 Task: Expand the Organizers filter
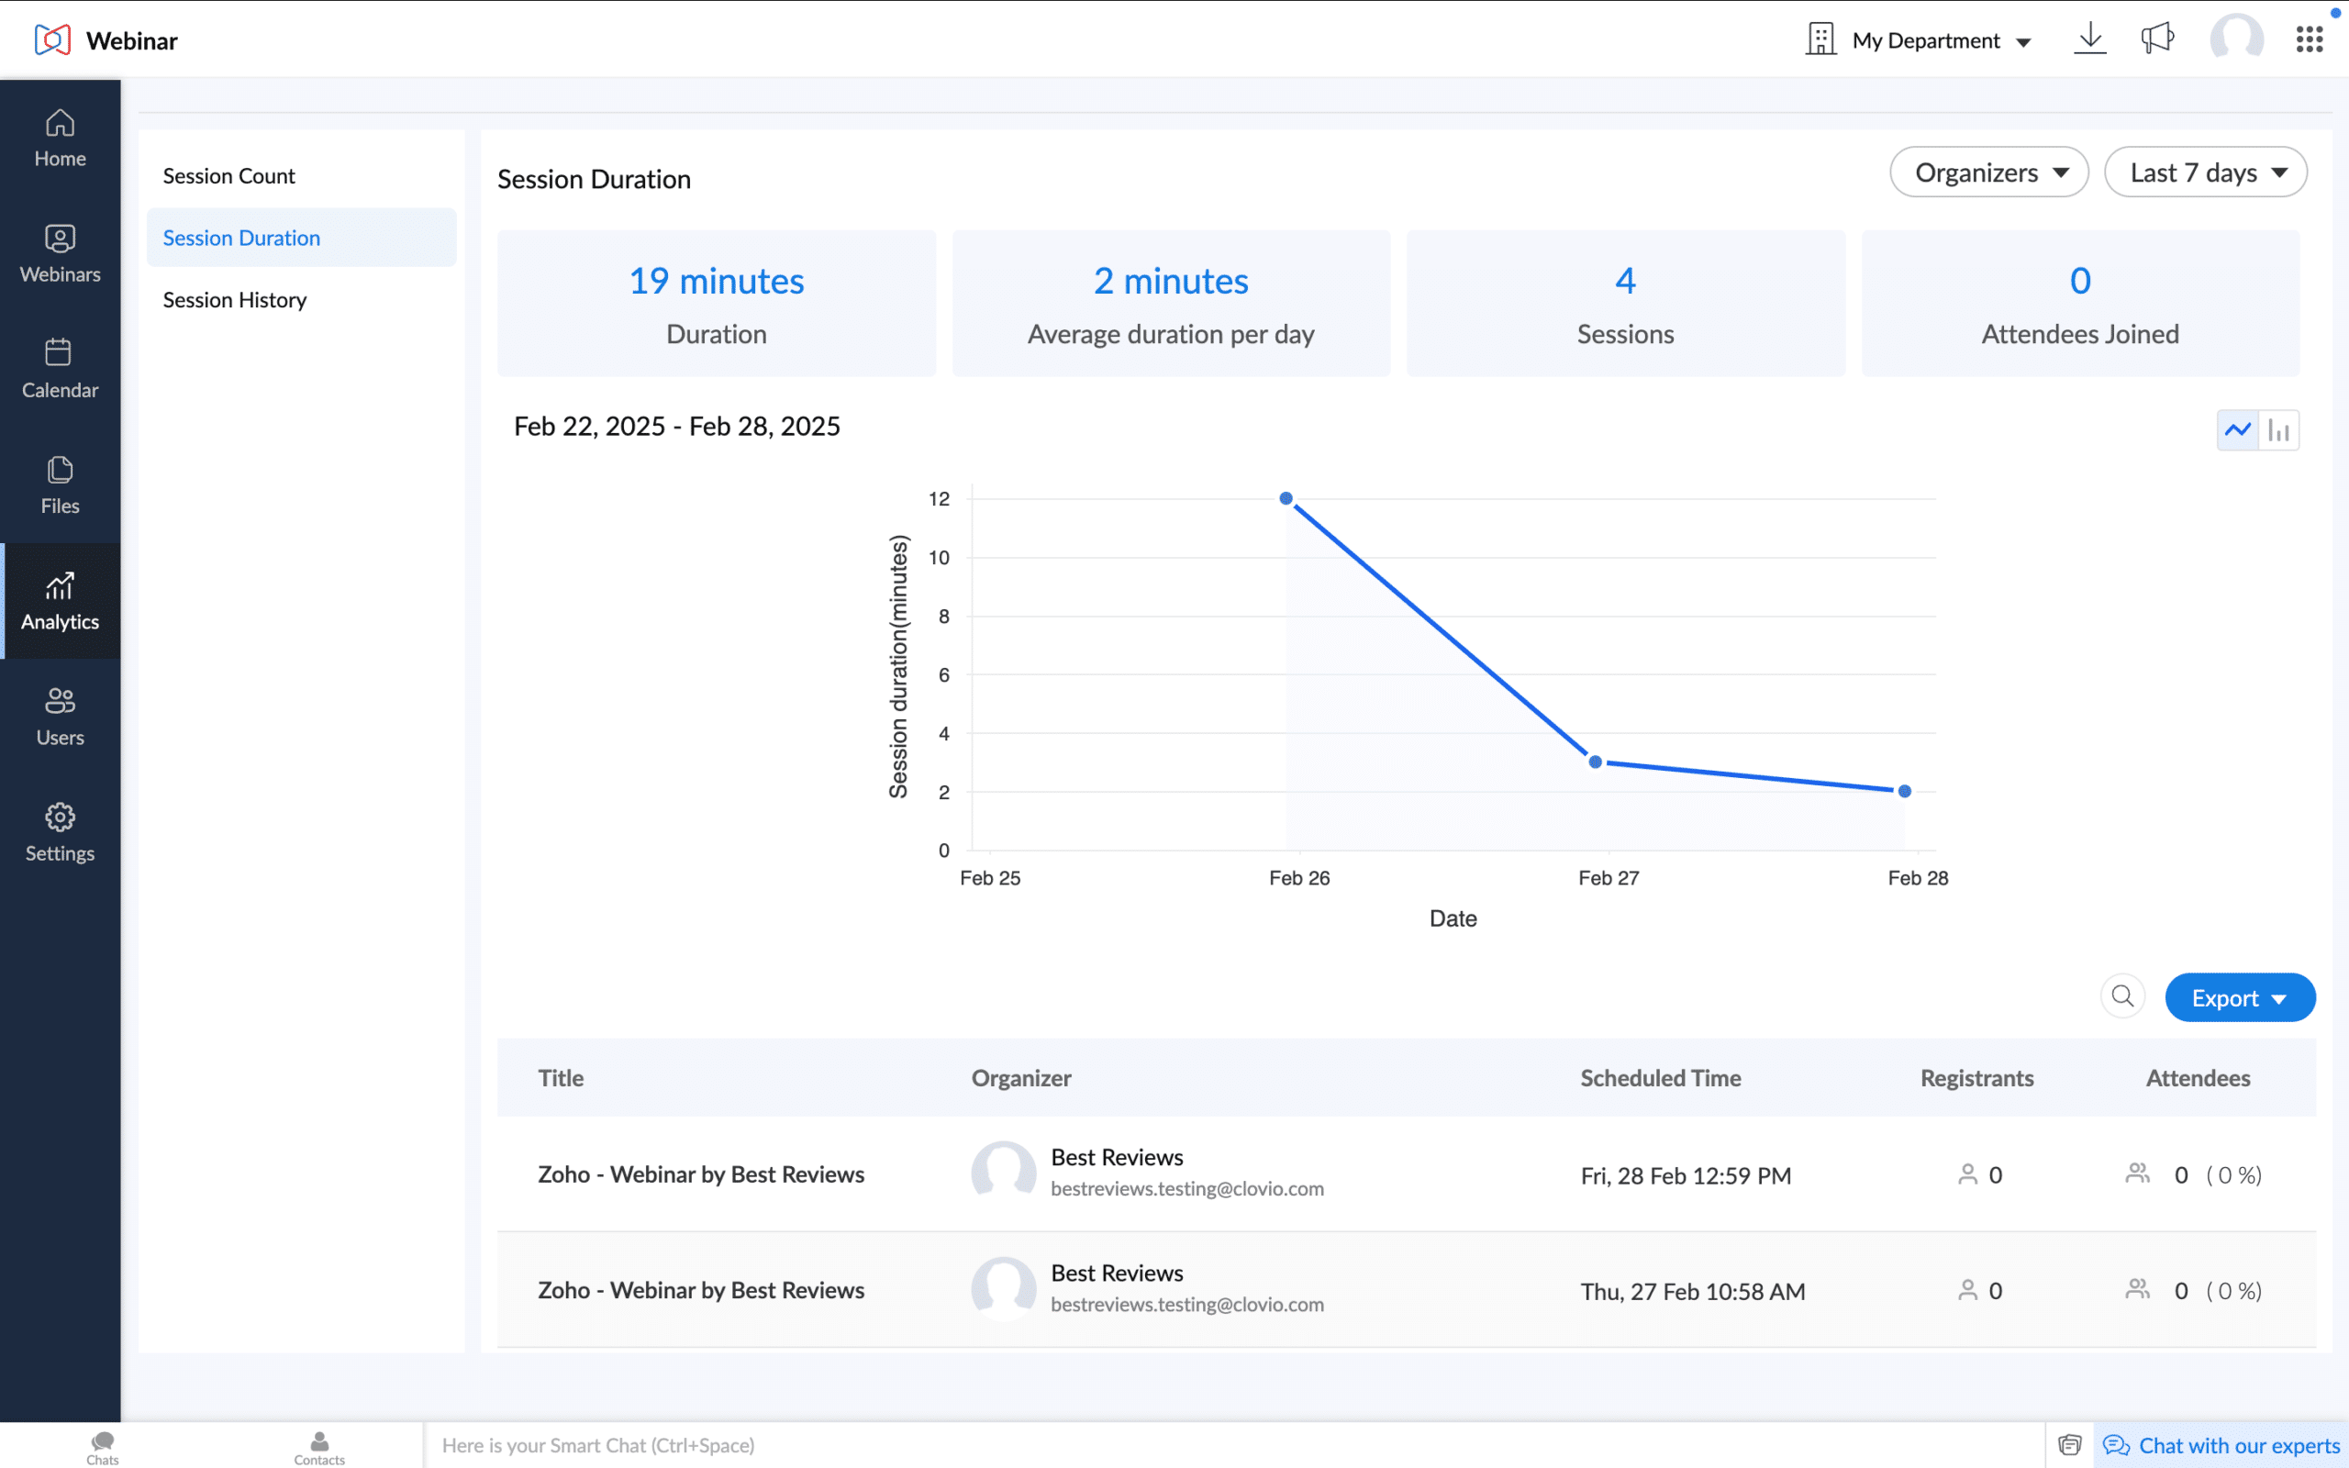point(1987,172)
